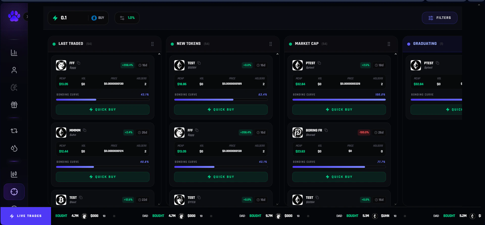The width and height of the screenshot is (485, 225).
Task: Click the BUY currency toggle
Action: (98, 18)
